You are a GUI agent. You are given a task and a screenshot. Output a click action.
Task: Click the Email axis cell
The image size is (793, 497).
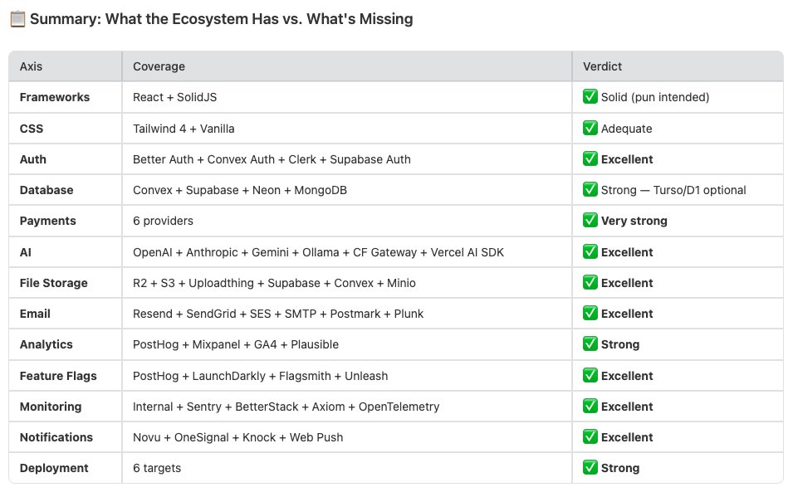tap(66, 314)
